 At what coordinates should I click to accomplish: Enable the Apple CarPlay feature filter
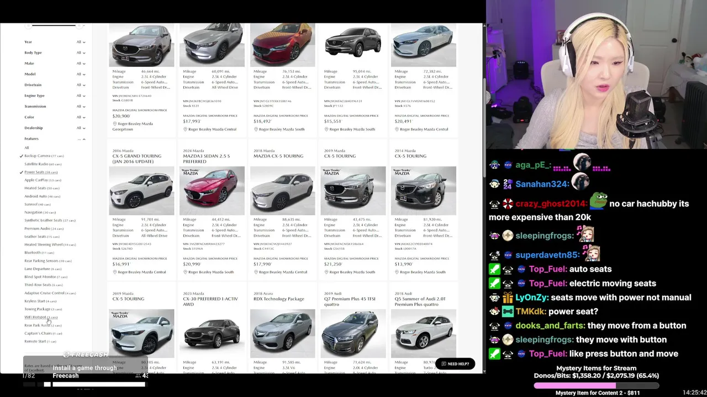[x=43, y=180]
